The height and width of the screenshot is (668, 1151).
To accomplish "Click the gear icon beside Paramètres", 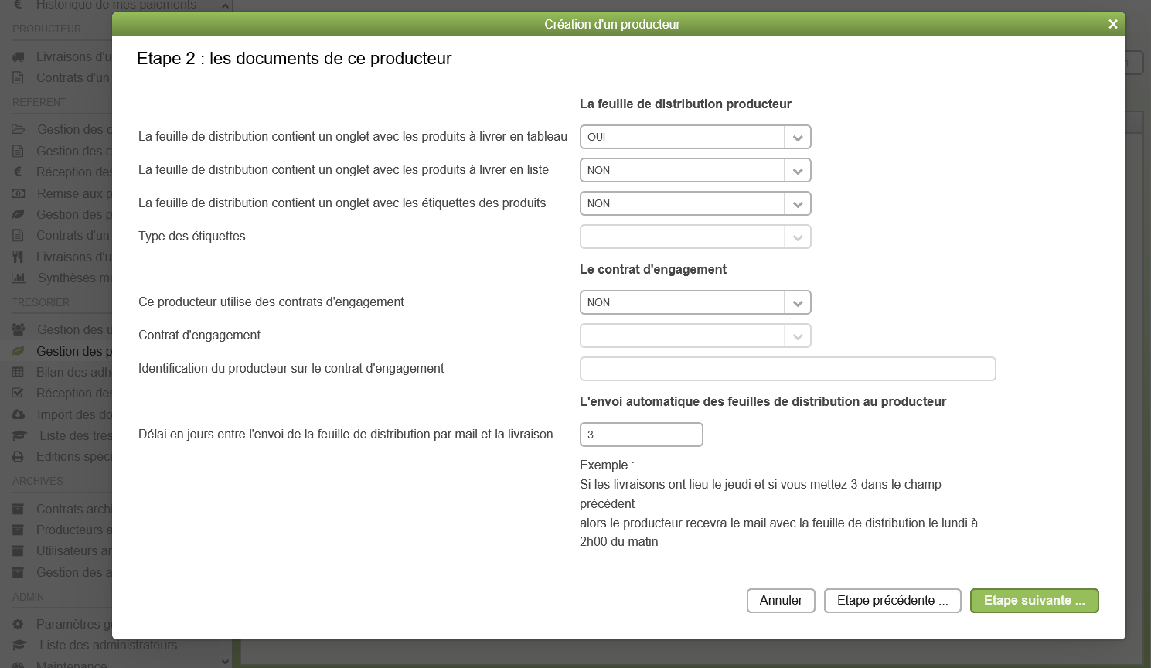I will point(19,624).
